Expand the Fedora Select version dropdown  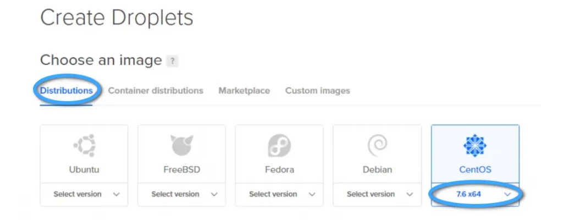point(279,194)
